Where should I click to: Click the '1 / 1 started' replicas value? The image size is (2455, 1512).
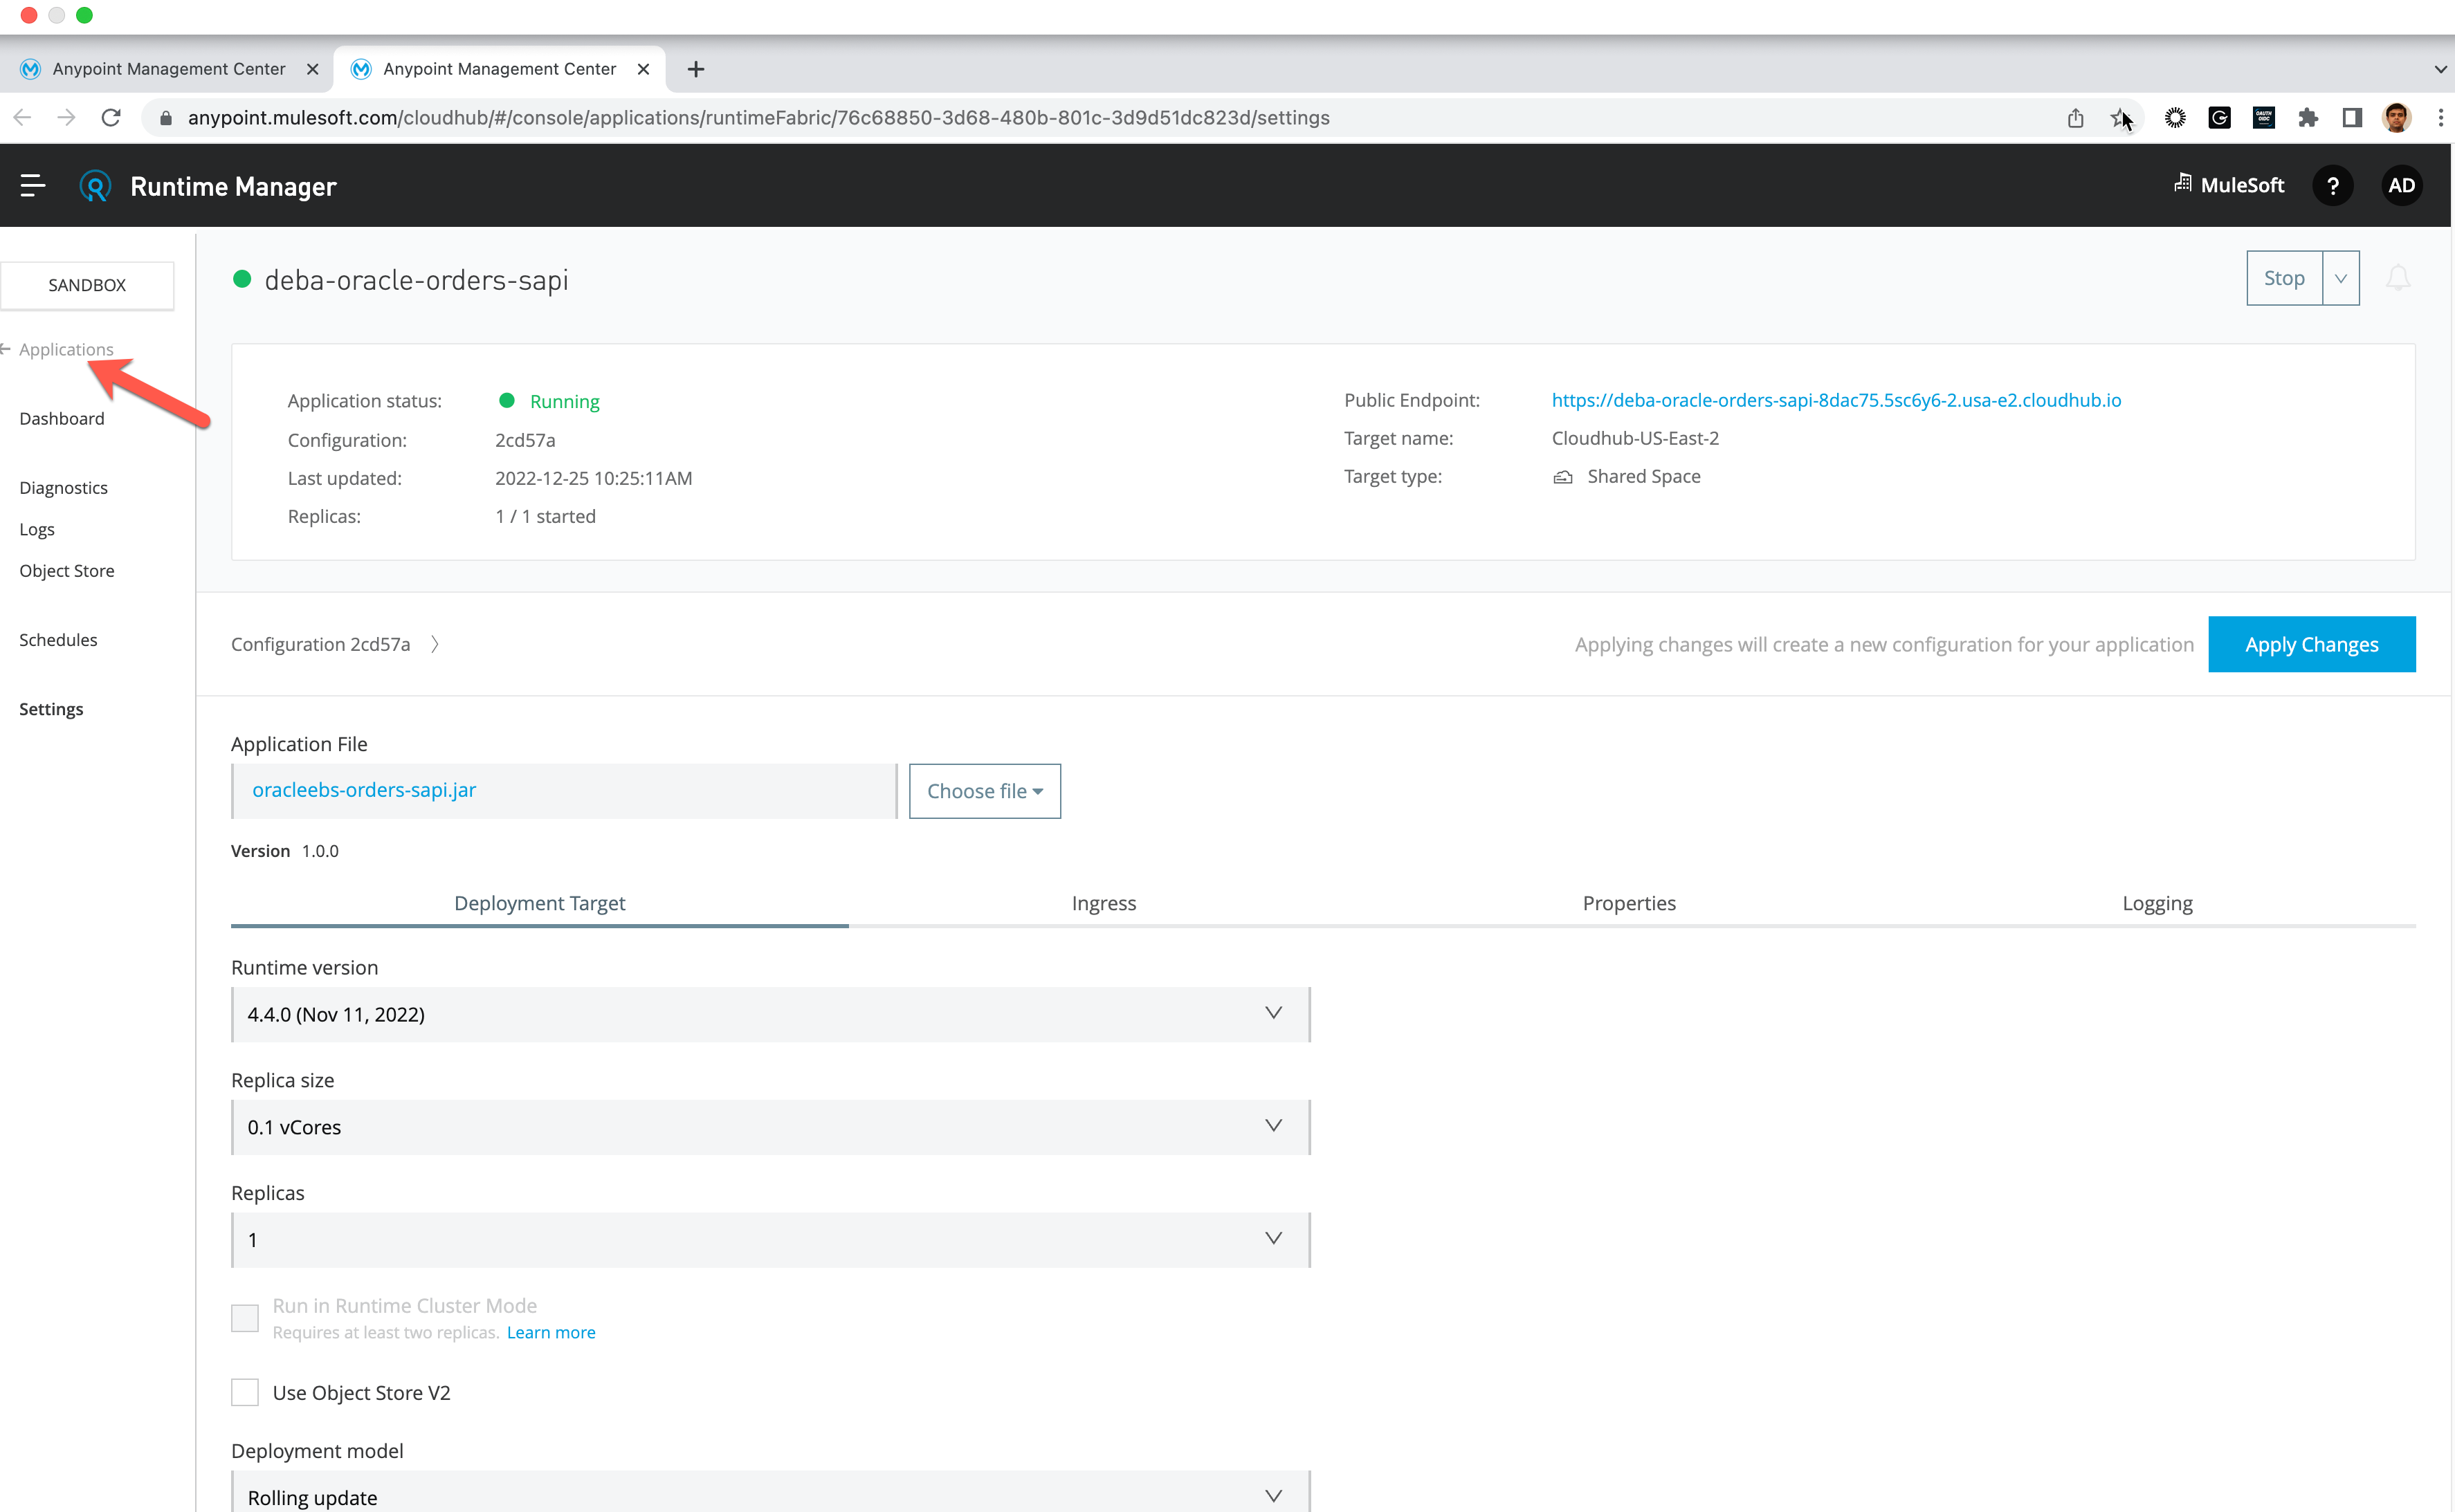point(545,516)
